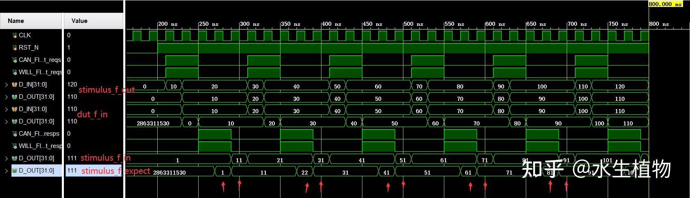Image resolution: width=690 pixels, height=198 pixels.
Task: Click value cell 120 of D_IN
Action: point(72,84)
